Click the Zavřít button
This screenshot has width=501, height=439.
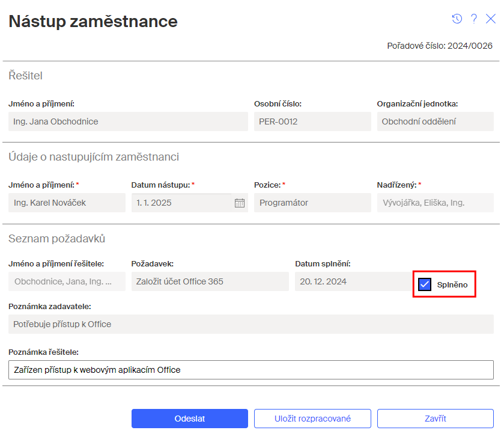(x=436, y=419)
